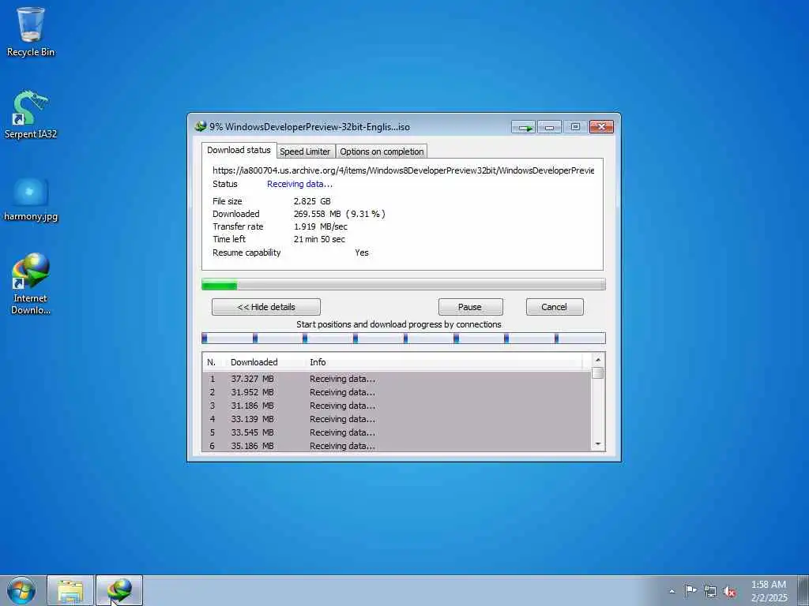Select connection row 5 with 33.545 MB
The width and height of the screenshot is (809, 606).
(397, 432)
